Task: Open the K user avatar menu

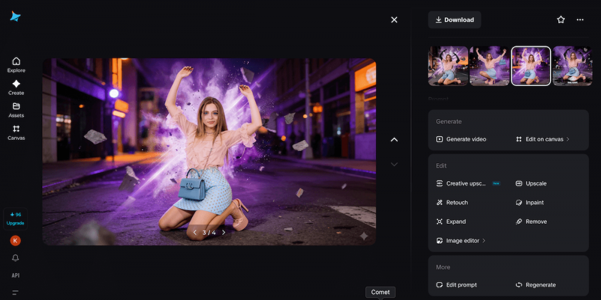Action: [16, 241]
